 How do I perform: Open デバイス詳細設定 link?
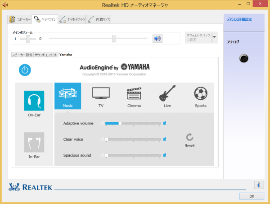pyautogui.click(x=239, y=19)
